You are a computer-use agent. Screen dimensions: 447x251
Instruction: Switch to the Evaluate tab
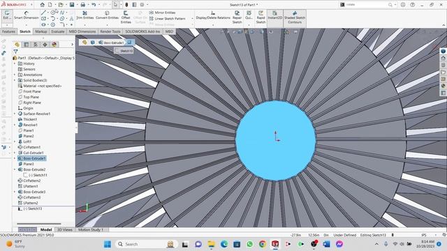point(57,31)
